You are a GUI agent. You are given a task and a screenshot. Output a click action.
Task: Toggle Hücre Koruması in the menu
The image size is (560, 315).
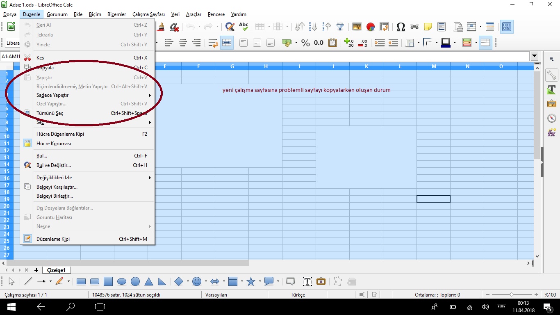point(87,144)
